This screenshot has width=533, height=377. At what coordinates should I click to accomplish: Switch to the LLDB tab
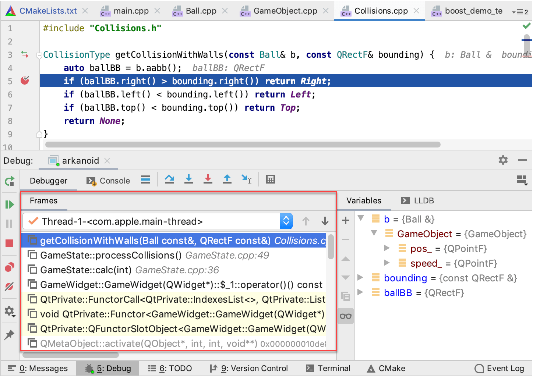click(x=417, y=200)
